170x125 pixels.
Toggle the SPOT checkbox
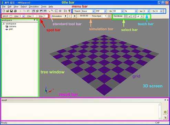point(11,16)
